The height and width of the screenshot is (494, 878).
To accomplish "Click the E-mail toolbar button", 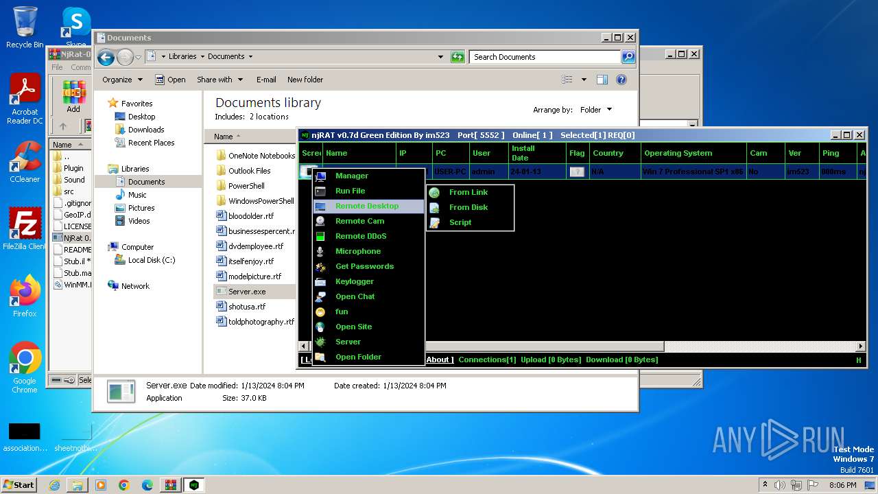I will 266,80.
